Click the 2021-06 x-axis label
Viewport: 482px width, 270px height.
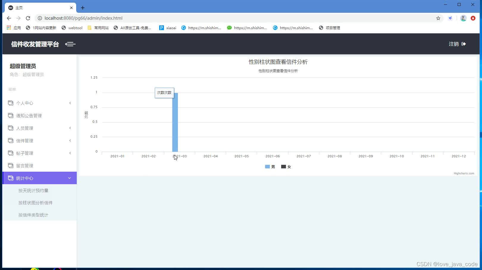[x=273, y=156]
